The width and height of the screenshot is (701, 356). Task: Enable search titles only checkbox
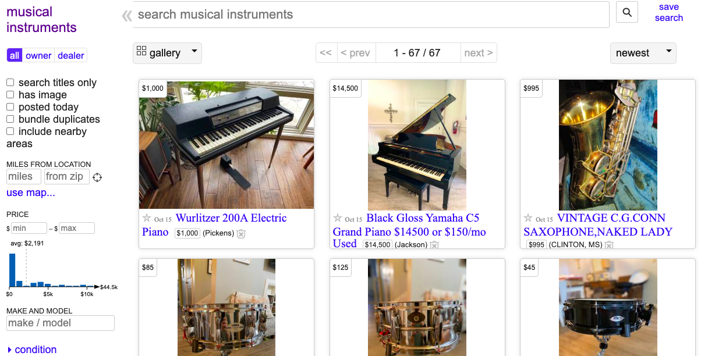[x=10, y=83]
